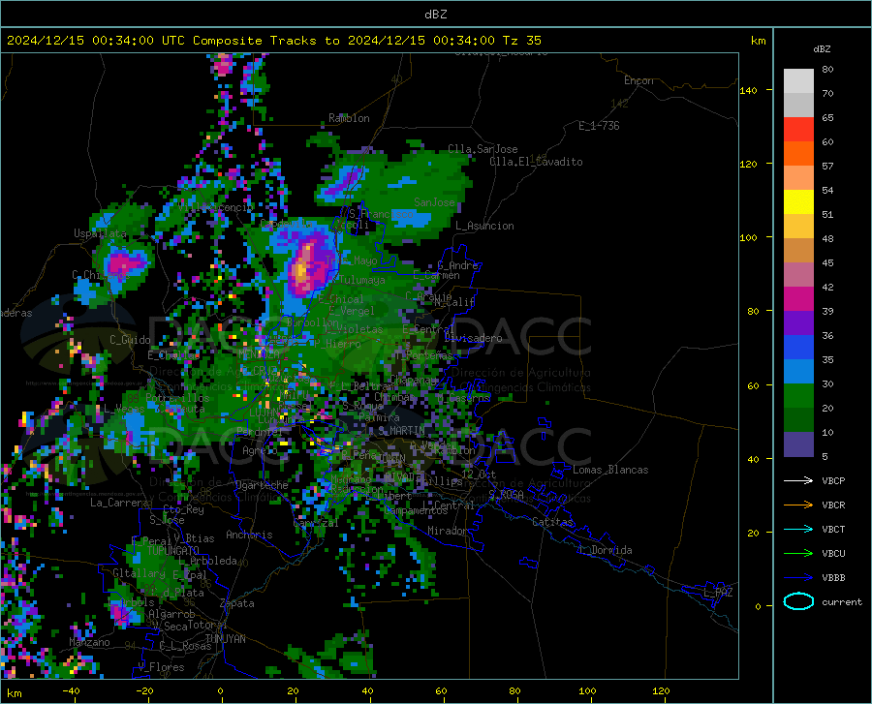Click the 'dBZ' label above the color scale
872x704 pixels.
point(822,48)
